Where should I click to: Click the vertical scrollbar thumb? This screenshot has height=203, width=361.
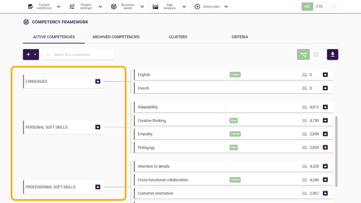[336, 151]
